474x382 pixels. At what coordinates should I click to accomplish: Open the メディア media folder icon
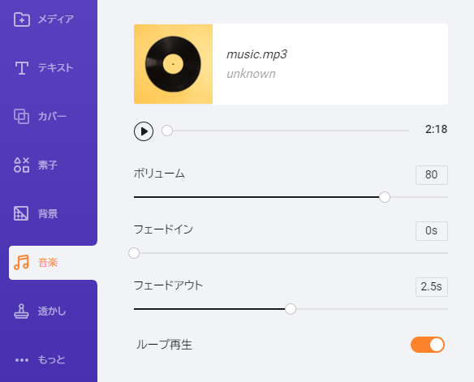click(x=22, y=19)
